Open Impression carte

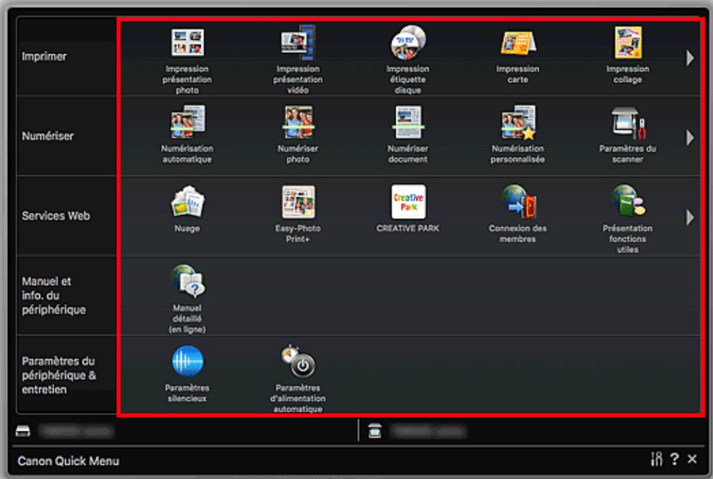[x=518, y=56]
